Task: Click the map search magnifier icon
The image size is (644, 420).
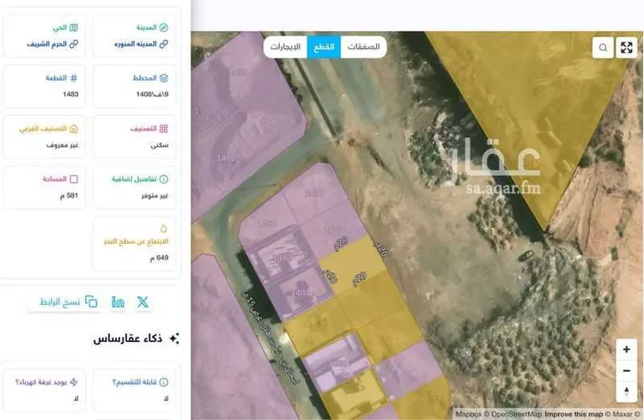Action: coord(603,47)
